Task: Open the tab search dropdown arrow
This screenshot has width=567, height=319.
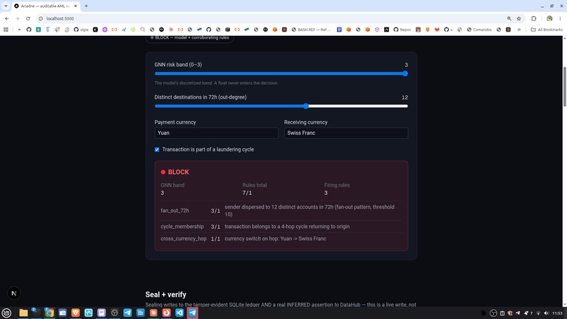Action: (x=6, y=6)
